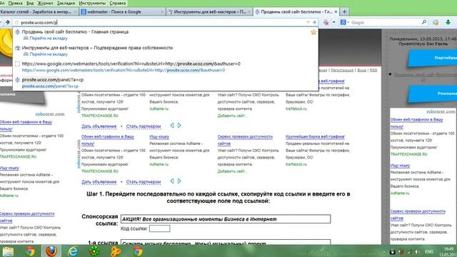Expand the address bar history dropdown

tap(308, 22)
